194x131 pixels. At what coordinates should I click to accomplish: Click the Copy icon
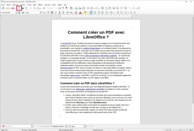pos(34,8)
